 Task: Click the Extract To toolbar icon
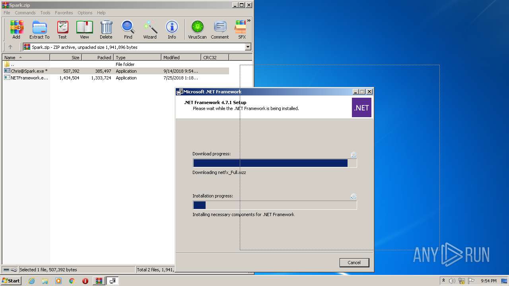point(39,30)
